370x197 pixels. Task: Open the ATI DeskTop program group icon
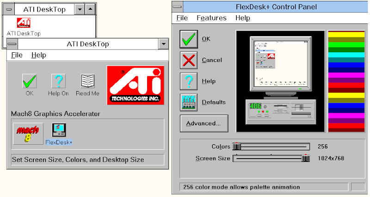pos(24,23)
